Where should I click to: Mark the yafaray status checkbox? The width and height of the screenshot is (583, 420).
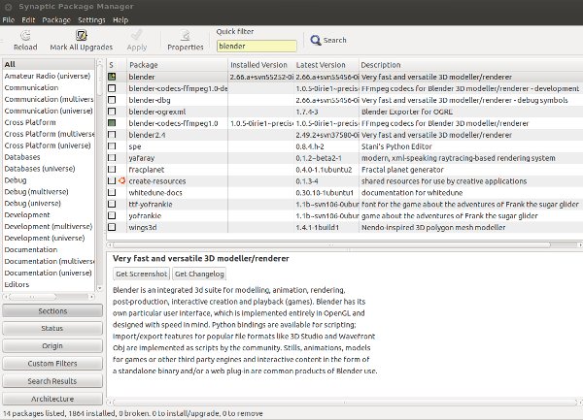coord(112,157)
